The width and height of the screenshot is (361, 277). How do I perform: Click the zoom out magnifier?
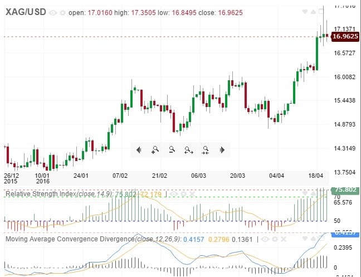tap(172, 149)
